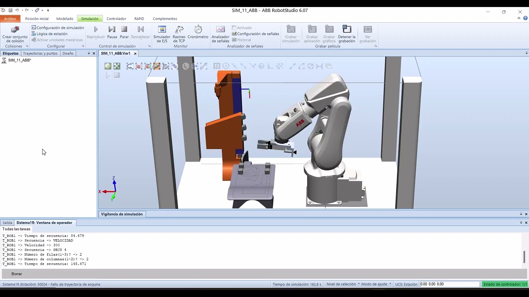529x297 pixels.
Task: Enable snap to center circle icon
Action: click(x=226, y=66)
